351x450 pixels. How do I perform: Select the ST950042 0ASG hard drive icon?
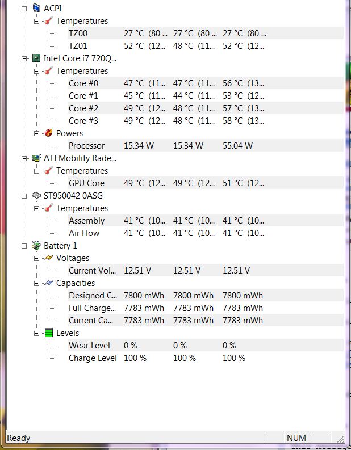pos(36,196)
